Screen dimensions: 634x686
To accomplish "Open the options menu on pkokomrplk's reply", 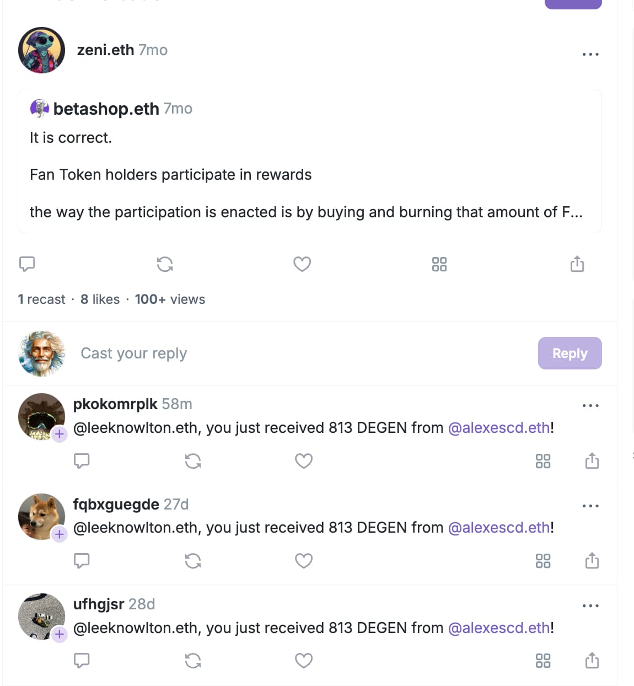I will pyautogui.click(x=590, y=405).
